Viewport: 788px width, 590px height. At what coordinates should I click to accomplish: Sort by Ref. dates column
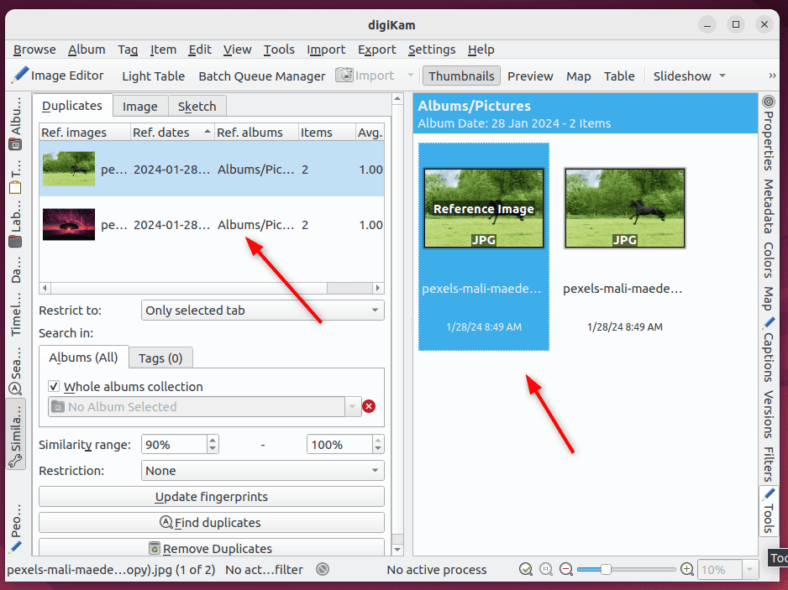pos(172,132)
